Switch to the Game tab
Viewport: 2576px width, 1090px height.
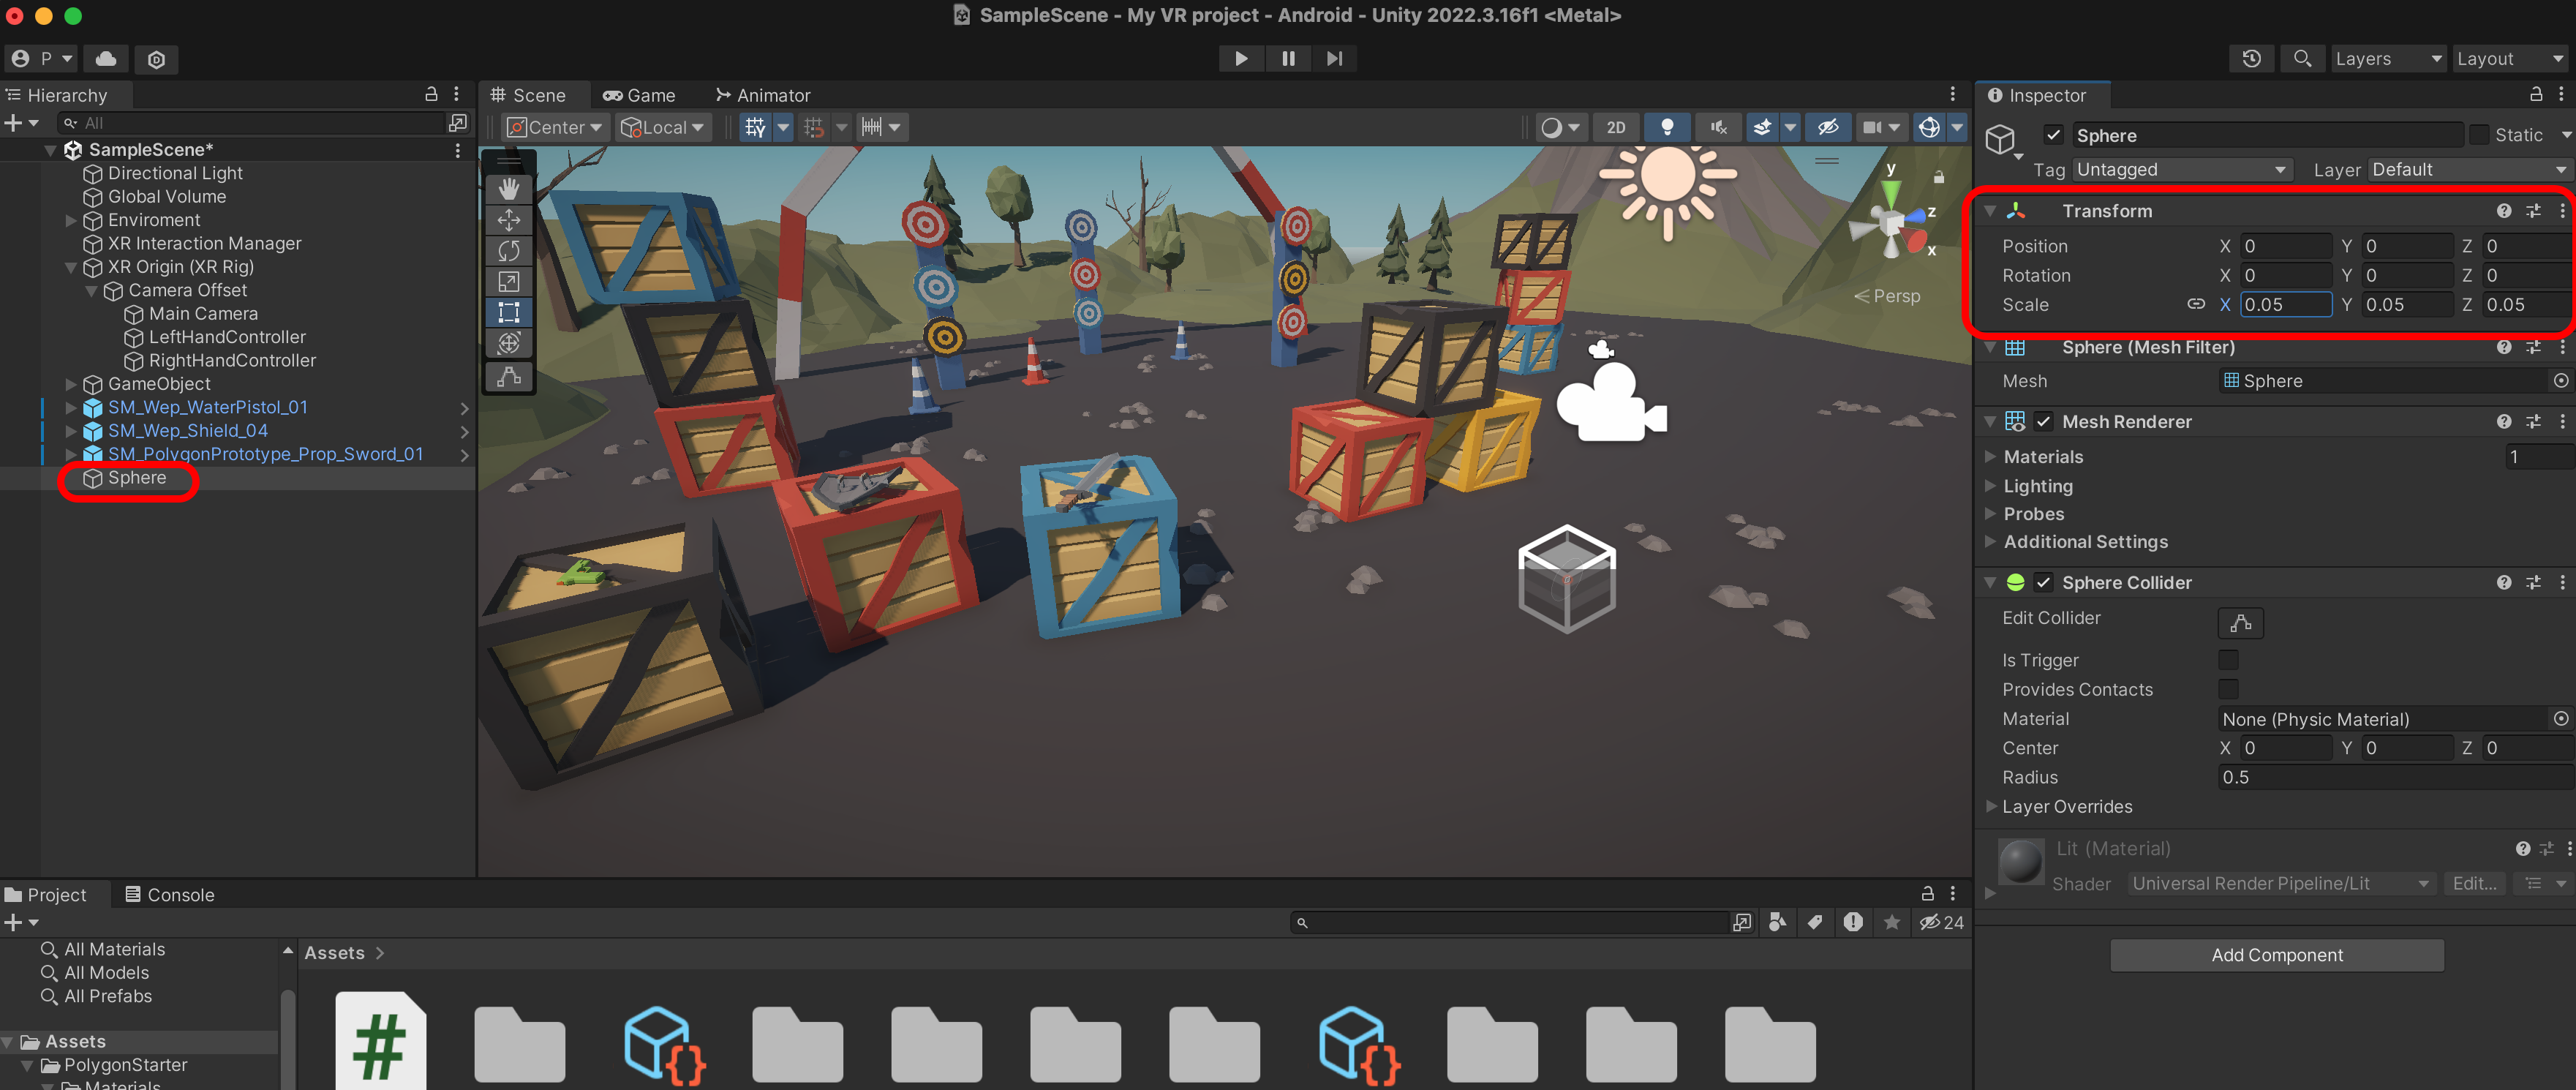click(639, 95)
